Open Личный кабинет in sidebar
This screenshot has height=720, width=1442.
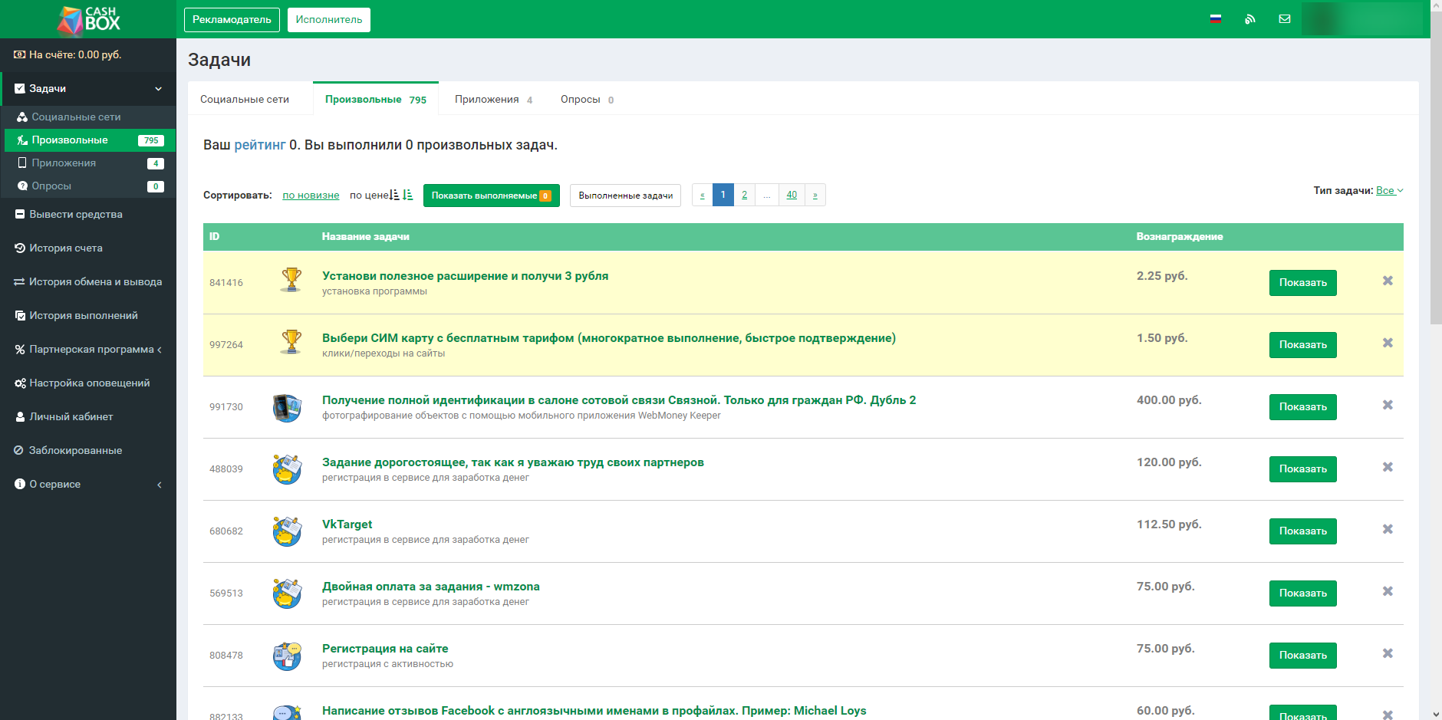[88, 417]
